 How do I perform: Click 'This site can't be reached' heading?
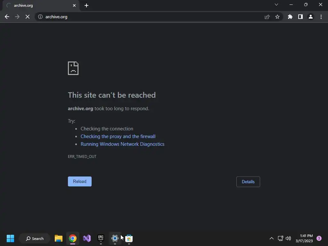pyautogui.click(x=112, y=95)
